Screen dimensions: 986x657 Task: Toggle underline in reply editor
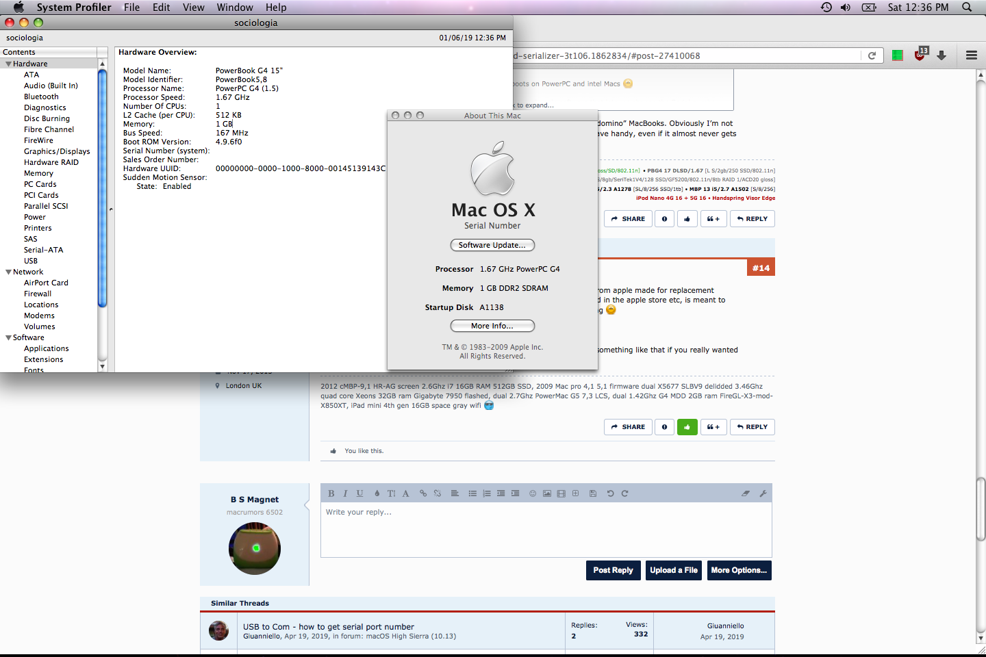[359, 493]
